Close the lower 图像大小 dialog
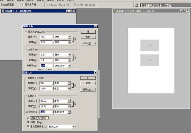Viewport: 191px width, 133px height. point(95,73)
